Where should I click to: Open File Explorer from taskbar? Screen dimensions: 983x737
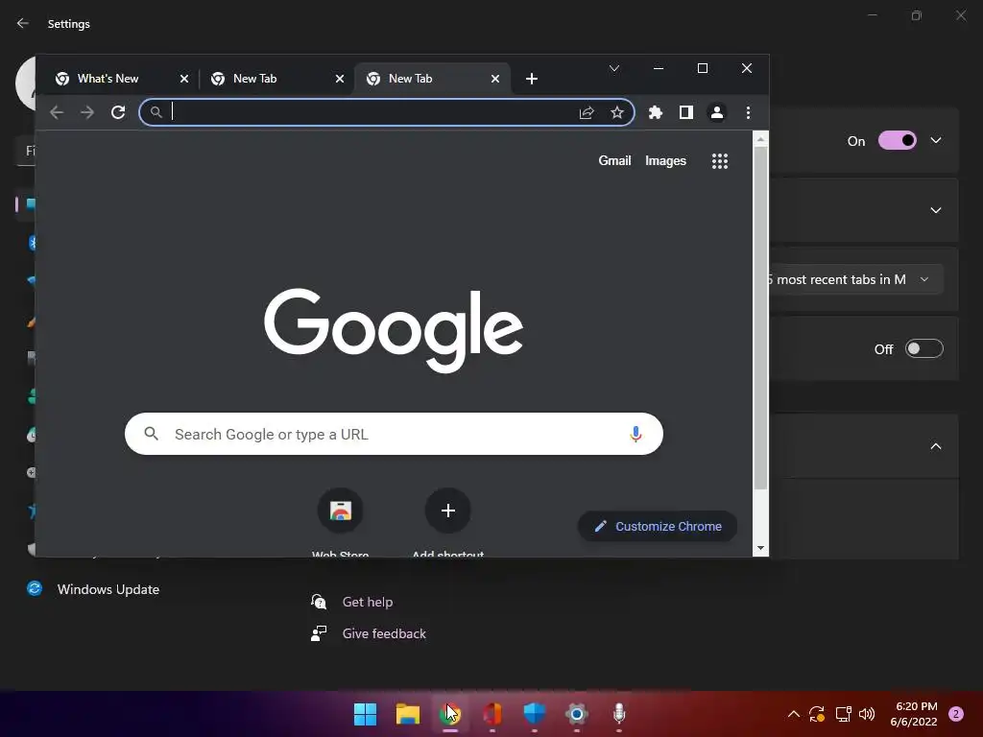(x=407, y=714)
